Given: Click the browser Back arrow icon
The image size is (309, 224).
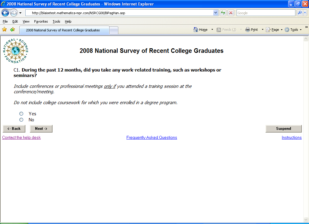Looking at the screenshot, I should coord(5,13).
